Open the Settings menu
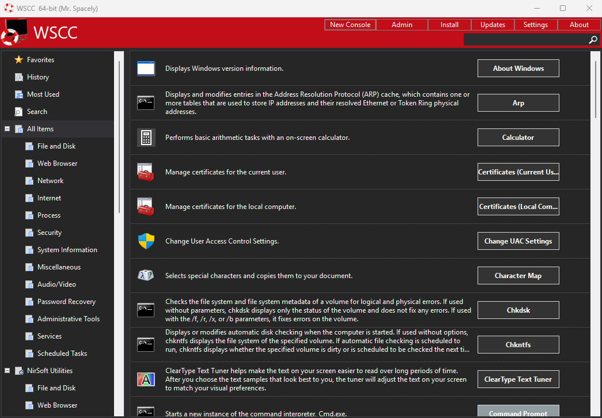Viewport: 602px width, 418px height. click(536, 25)
